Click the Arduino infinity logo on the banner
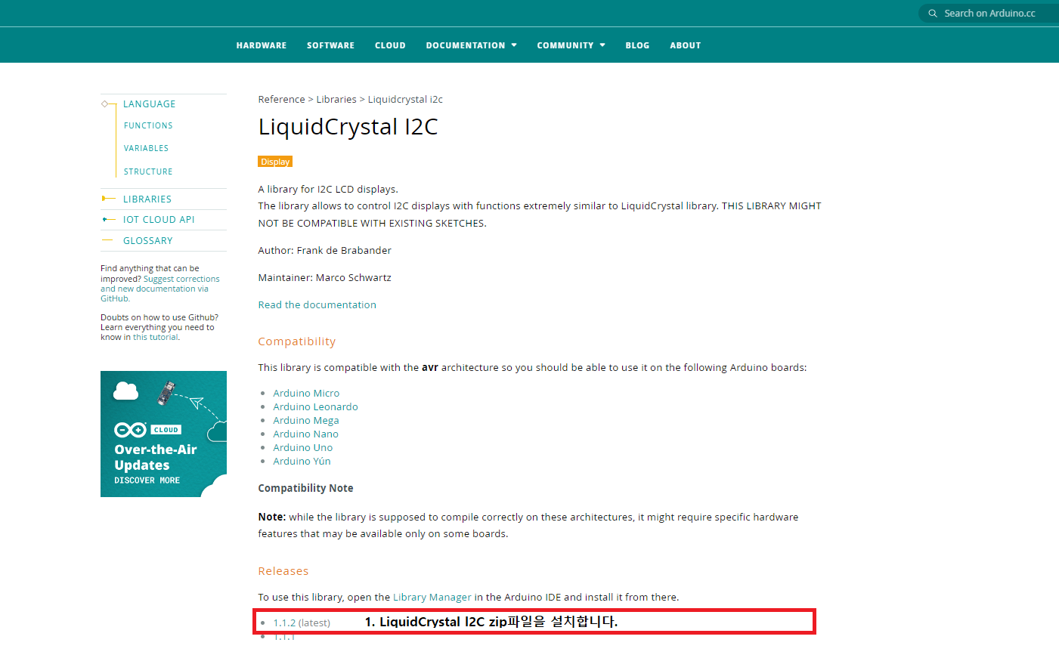This screenshot has height=655, width=1059. pos(130,430)
